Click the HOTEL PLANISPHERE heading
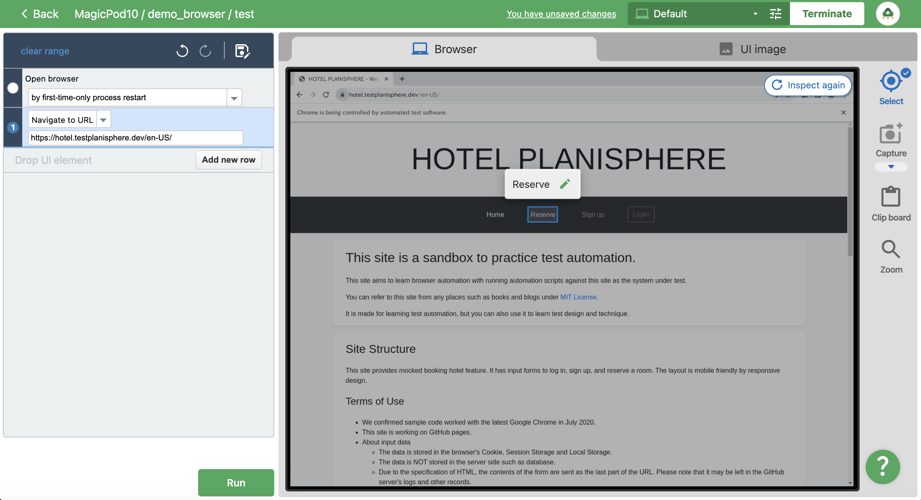The height and width of the screenshot is (500, 921). (x=569, y=159)
